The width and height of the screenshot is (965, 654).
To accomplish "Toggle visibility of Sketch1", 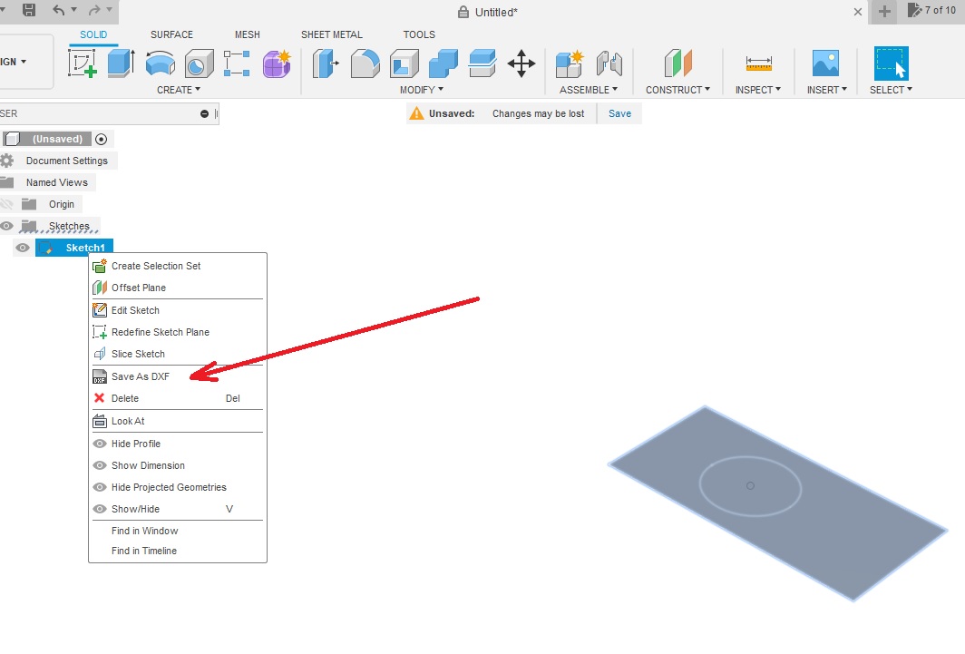I will pyautogui.click(x=24, y=248).
